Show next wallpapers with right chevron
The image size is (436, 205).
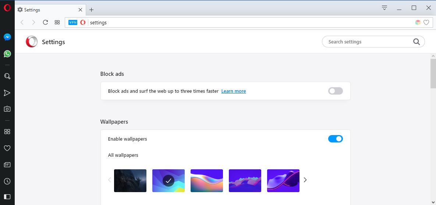point(305,180)
